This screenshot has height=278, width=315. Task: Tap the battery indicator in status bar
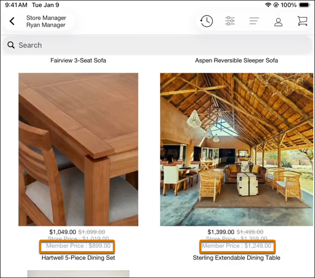tap(304, 5)
